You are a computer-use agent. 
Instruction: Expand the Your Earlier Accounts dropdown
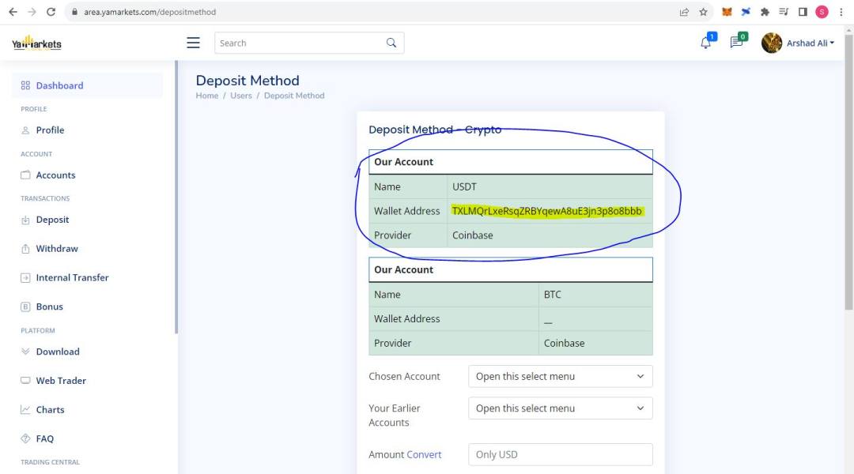(560, 408)
